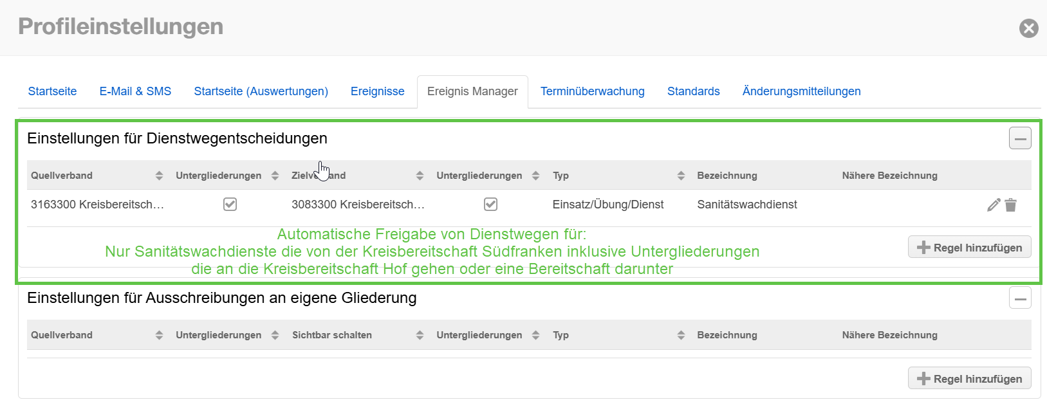Screen dimensions: 1047x411
Task: Sort Ausschreibungen table by Sichtbar schalten
Action: coord(420,335)
